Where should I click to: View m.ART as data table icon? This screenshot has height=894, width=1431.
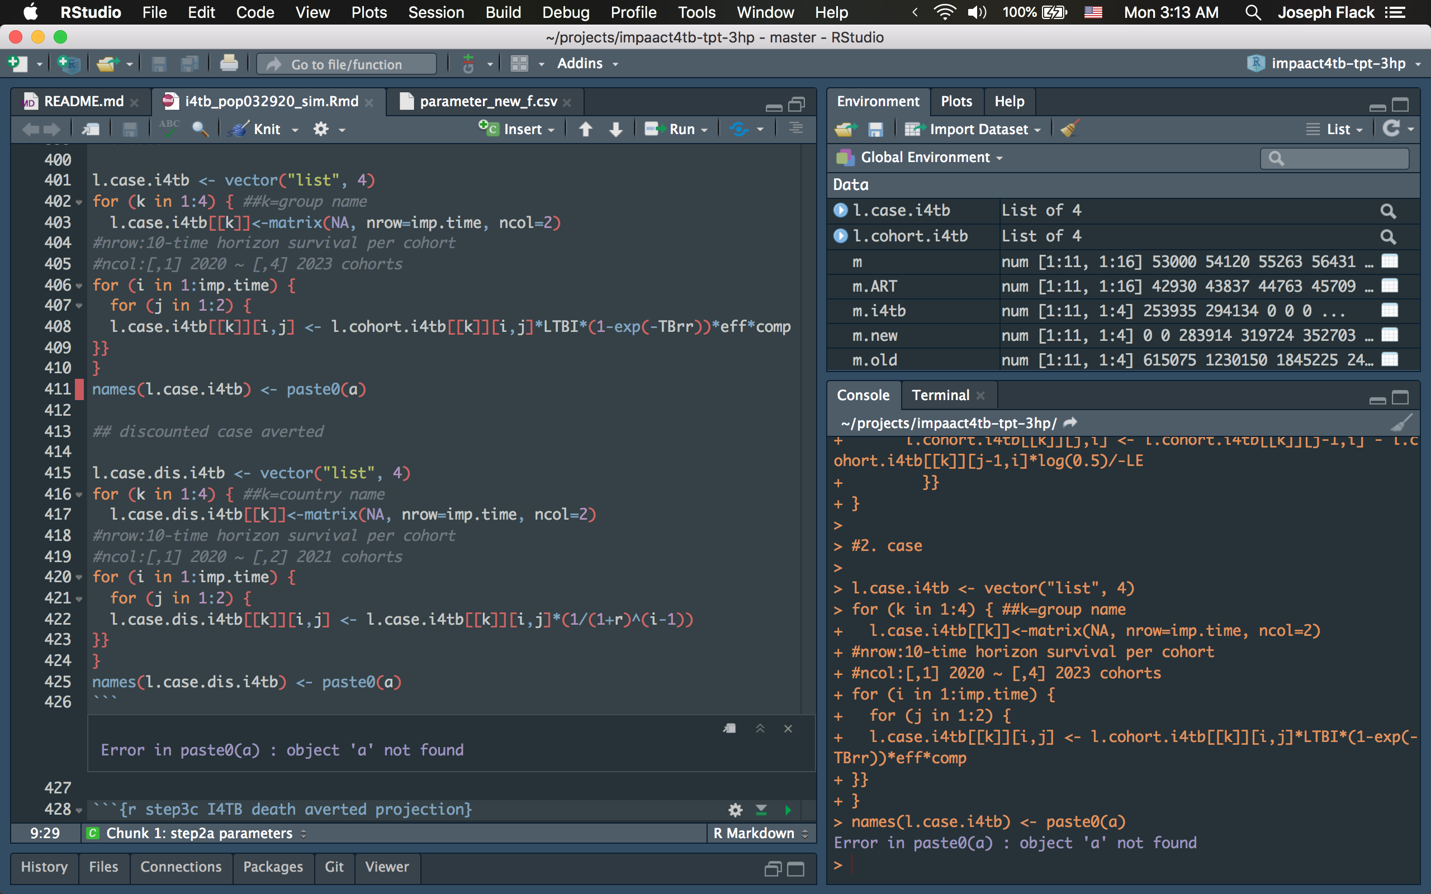(1389, 286)
